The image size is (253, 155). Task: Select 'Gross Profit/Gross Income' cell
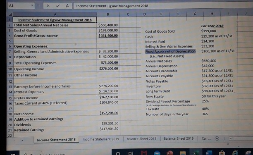pyautogui.click(x=55, y=36)
